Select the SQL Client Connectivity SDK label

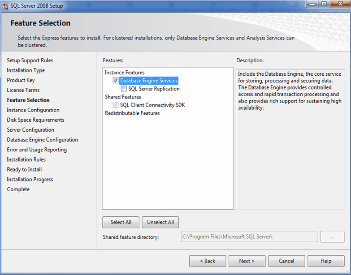152,105
